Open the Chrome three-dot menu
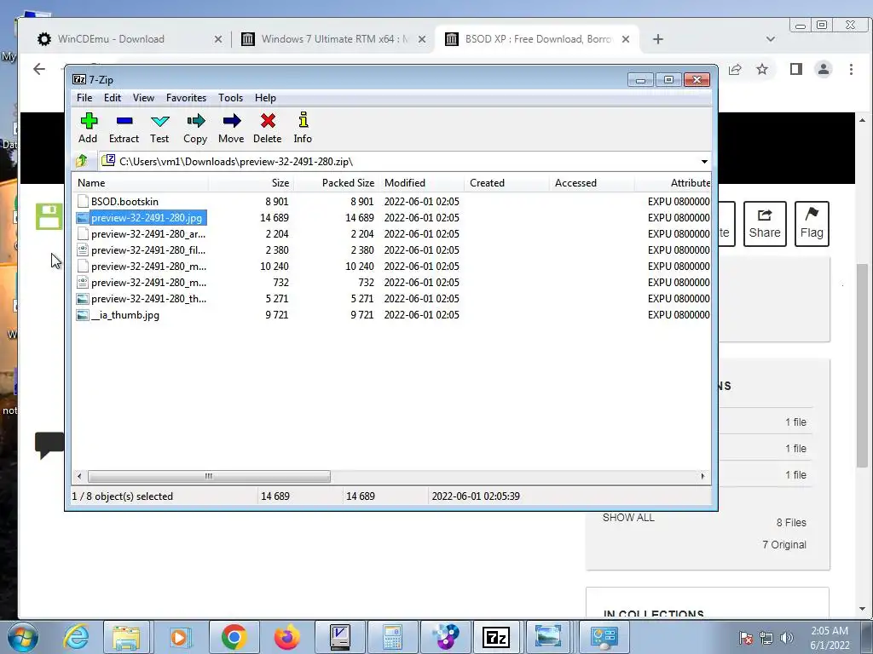 pyautogui.click(x=852, y=69)
